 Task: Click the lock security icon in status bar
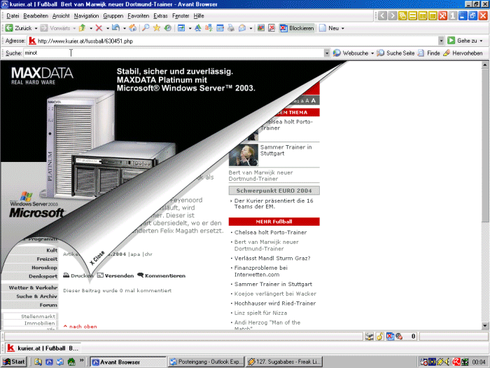[x=379, y=336]
